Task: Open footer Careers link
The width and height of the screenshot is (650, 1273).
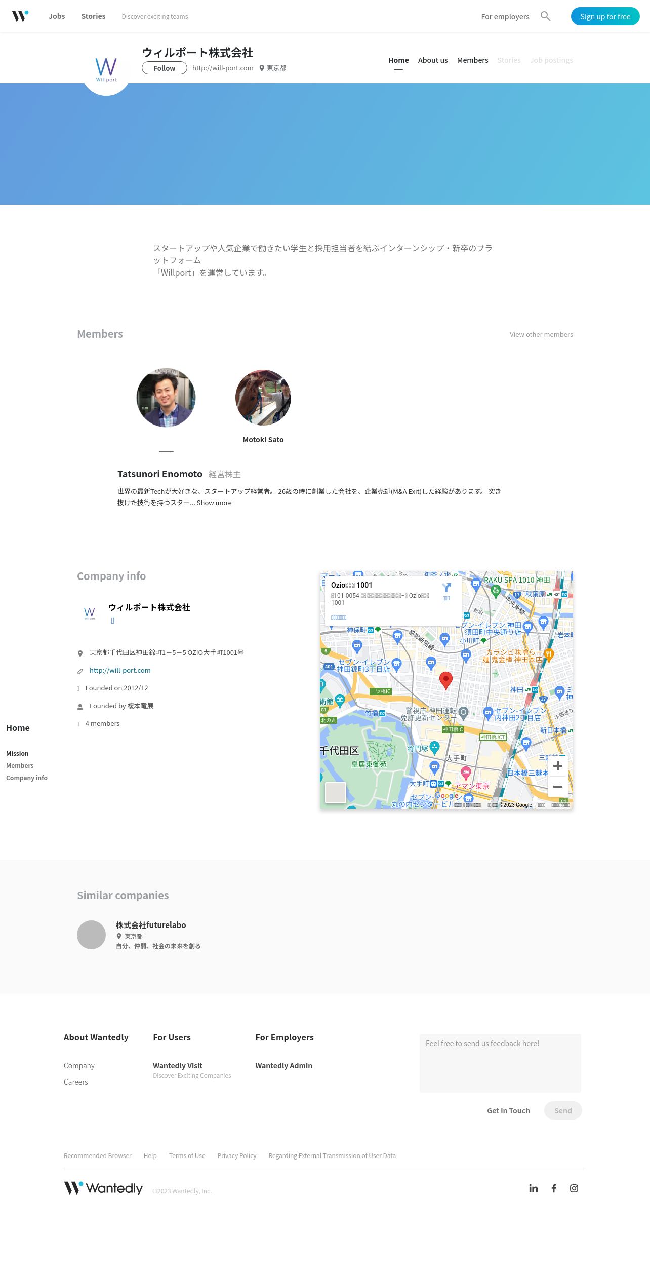Action: (x=76, y=1082)
